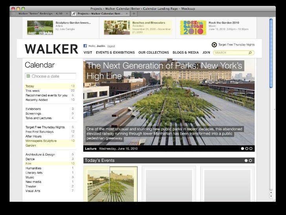
Task: Click Benches and Binoculars title link
Action: click(148, 23)
